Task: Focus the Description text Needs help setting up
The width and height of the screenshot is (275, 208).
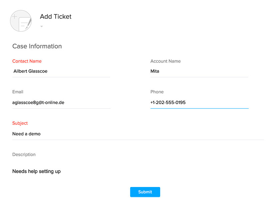Action: point(37,171)
